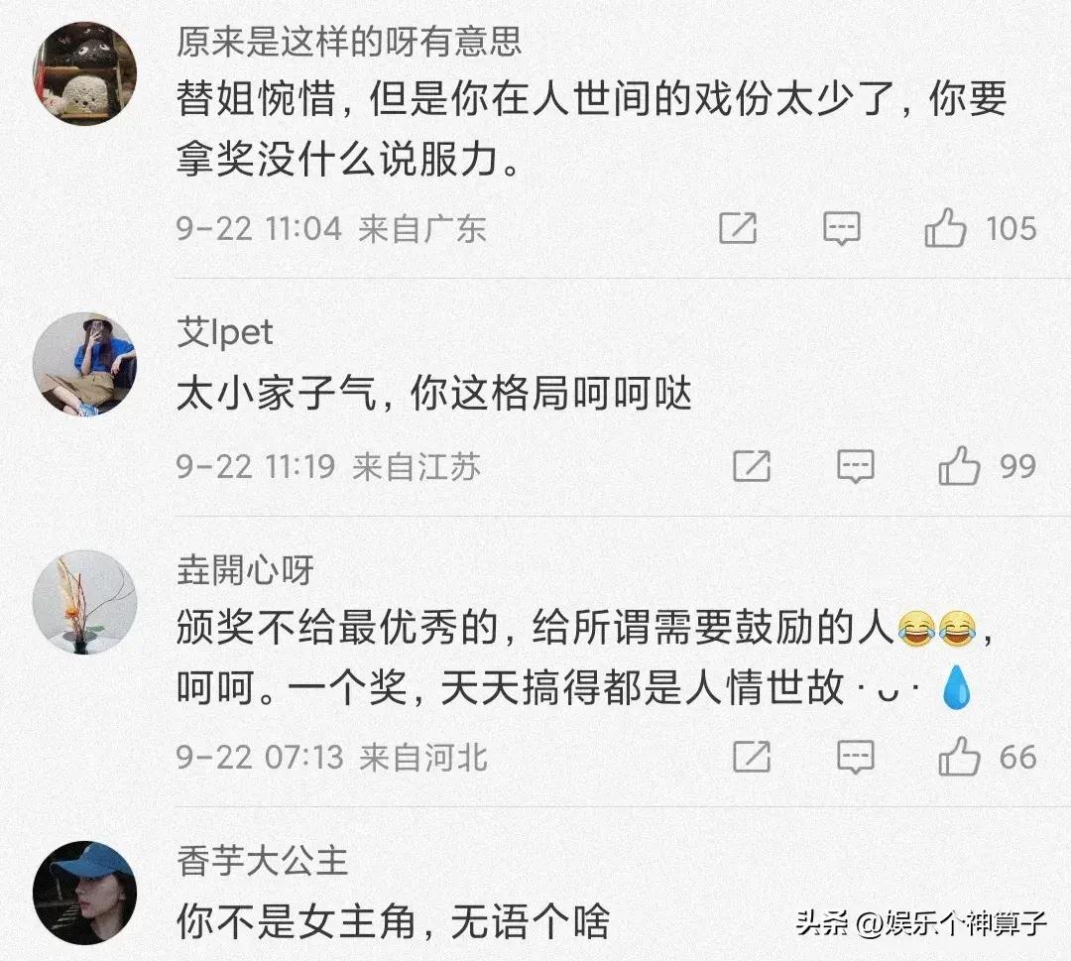The width and height of the screenshot is (1071, 961).
Task: Open the avatar of 香芋大公主
Action: point(84,893)
